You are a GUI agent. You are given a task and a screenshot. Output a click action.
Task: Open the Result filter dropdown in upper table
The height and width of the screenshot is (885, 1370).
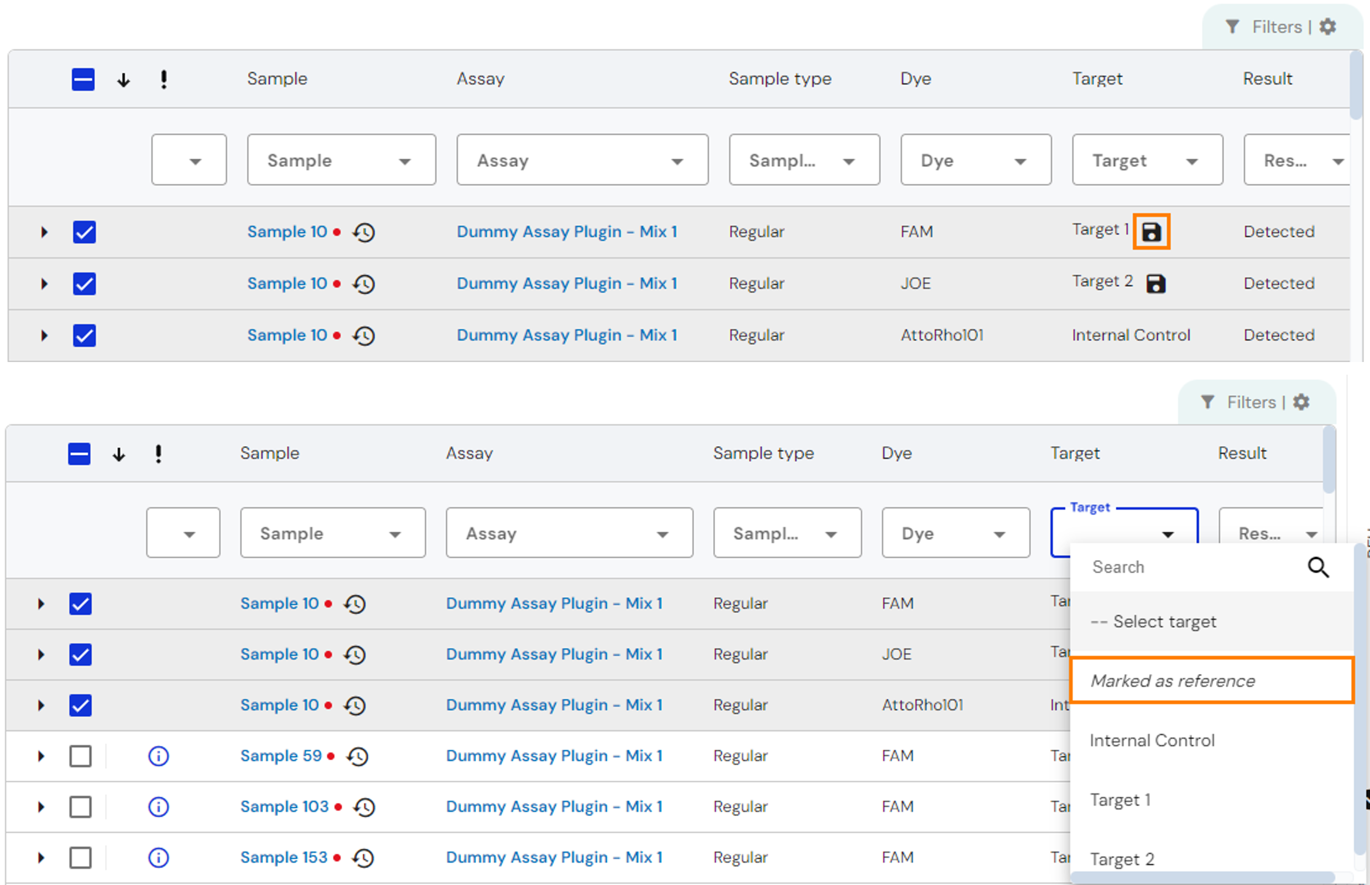point(1296,160)
